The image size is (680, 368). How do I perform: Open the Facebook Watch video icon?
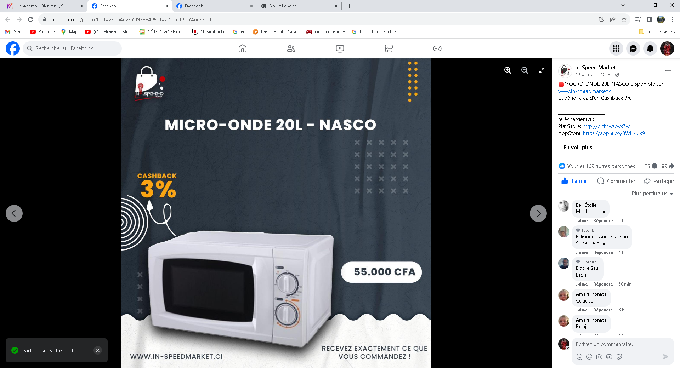click(340, 48)
